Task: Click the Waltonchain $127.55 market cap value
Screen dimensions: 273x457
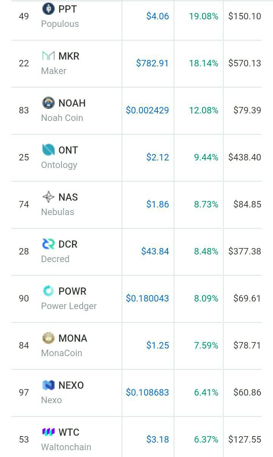Action: 245,440
